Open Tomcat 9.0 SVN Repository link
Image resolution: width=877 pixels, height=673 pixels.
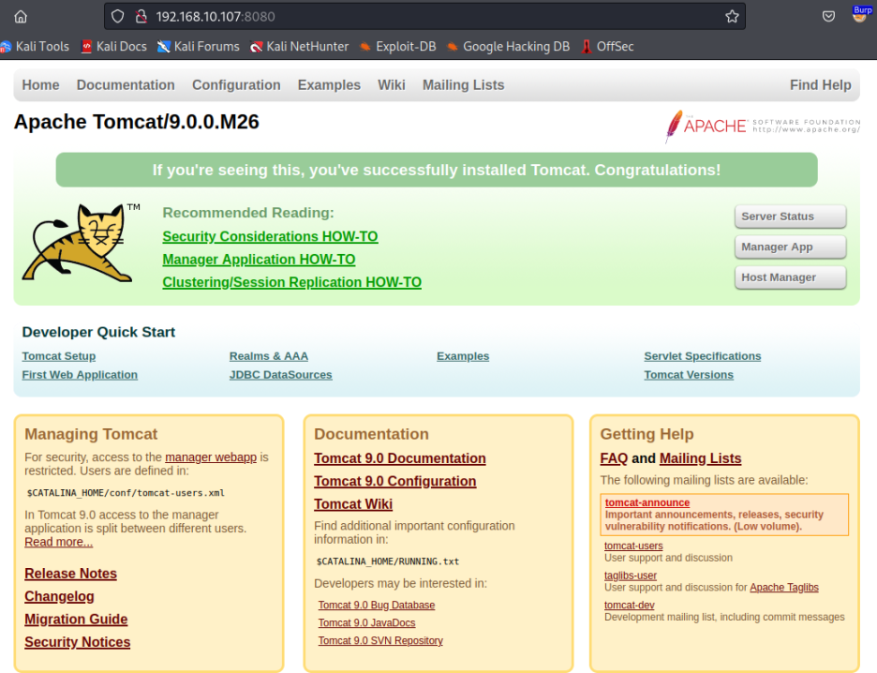pos(380,641)
